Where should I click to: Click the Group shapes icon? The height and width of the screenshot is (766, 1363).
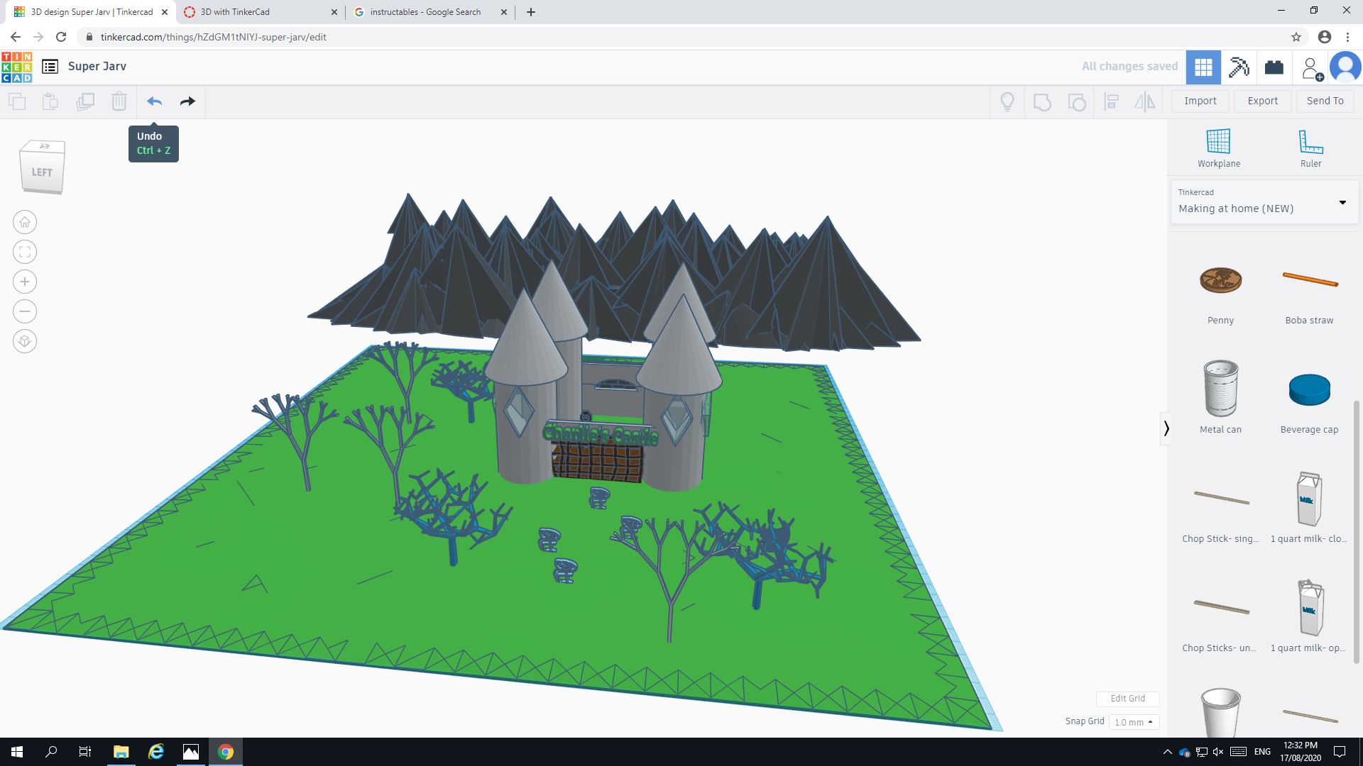pos(1042,101)
